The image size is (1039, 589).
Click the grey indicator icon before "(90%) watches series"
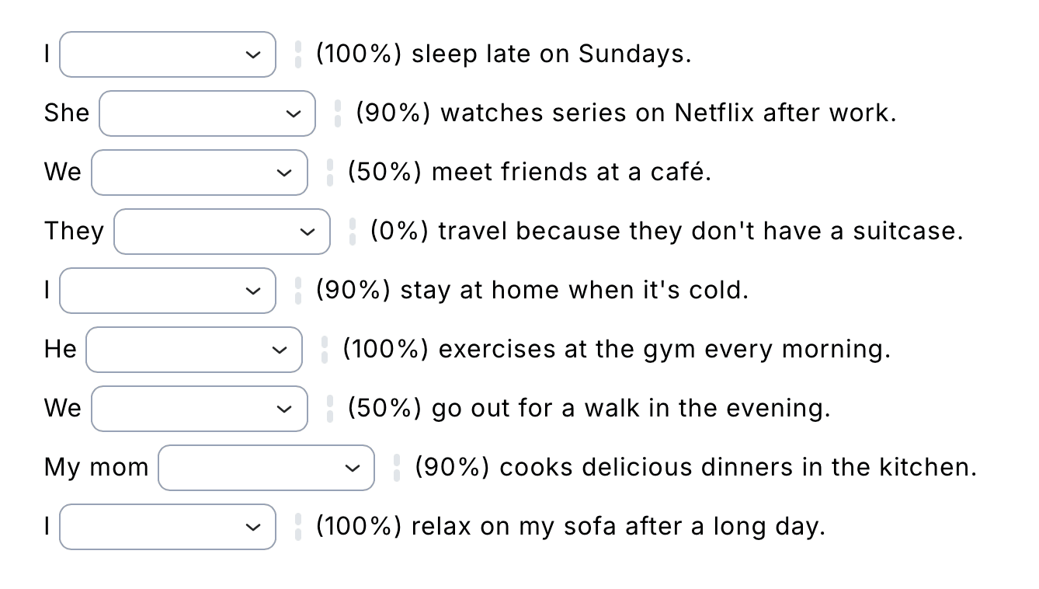[x=338, y=113]
